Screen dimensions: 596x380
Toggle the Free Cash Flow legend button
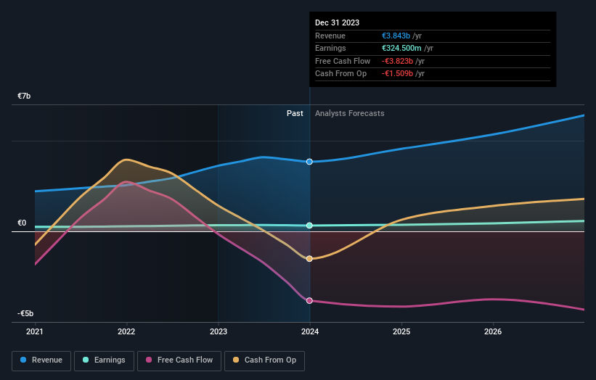[179, 360]
